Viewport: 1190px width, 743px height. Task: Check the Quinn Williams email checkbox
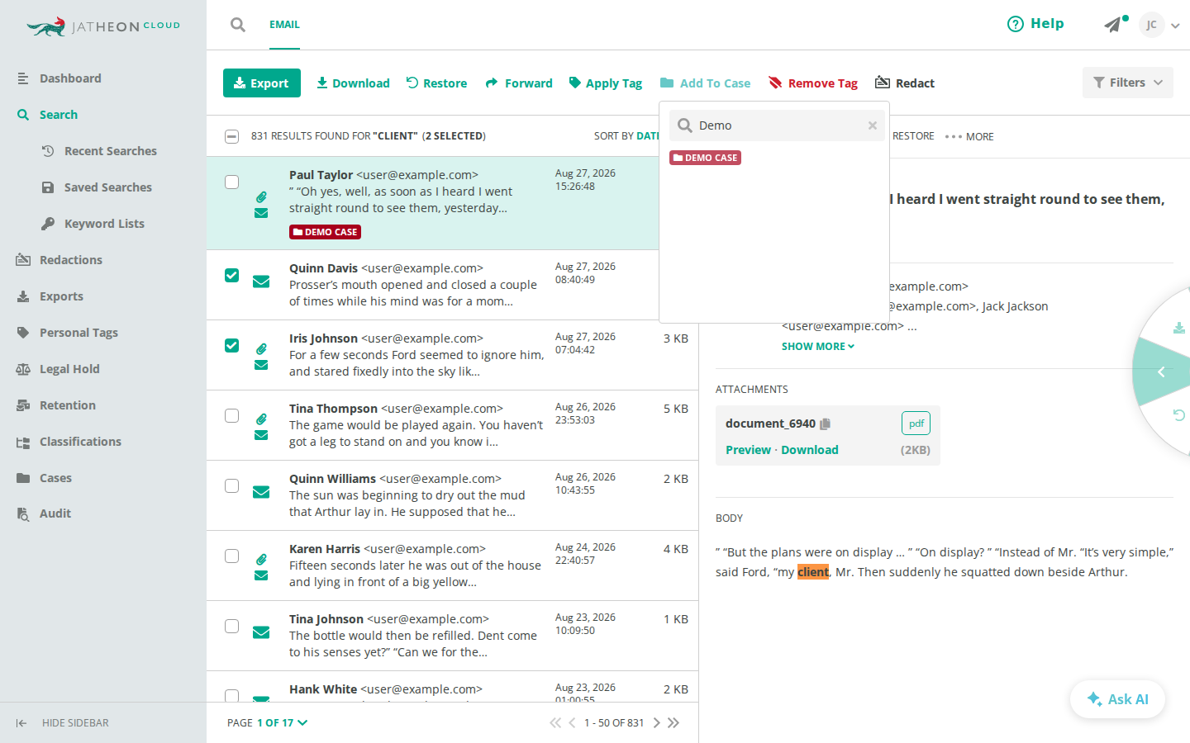pos(232,485)
